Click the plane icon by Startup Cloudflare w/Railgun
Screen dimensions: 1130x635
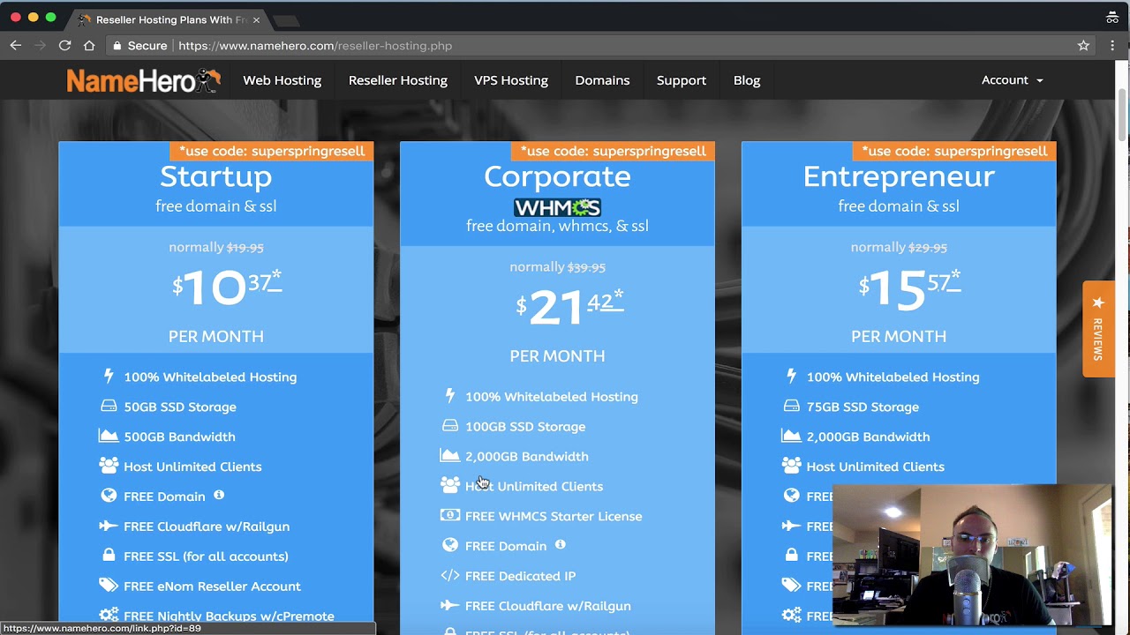[x=109, y=526]
